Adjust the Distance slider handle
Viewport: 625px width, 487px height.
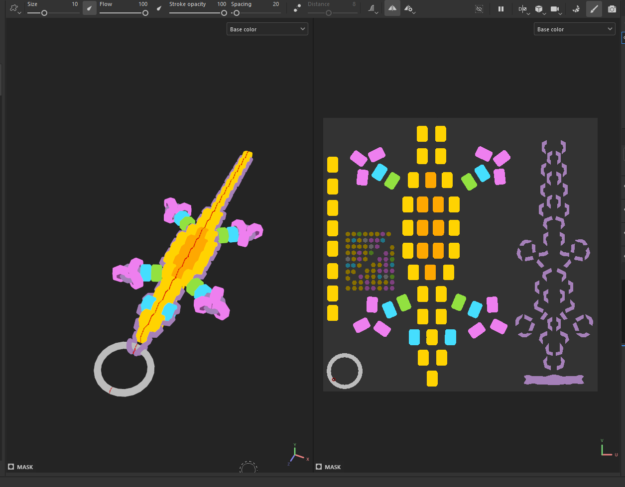click(x=329, y=13)
